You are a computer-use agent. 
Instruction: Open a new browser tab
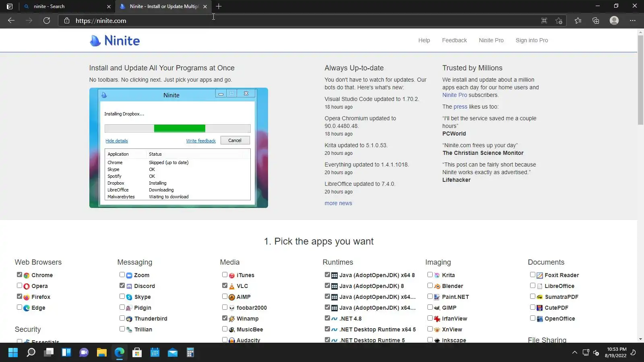click(219, 6)
